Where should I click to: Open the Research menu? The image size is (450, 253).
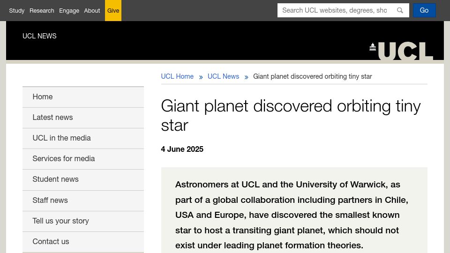click(x=42, y=11)
